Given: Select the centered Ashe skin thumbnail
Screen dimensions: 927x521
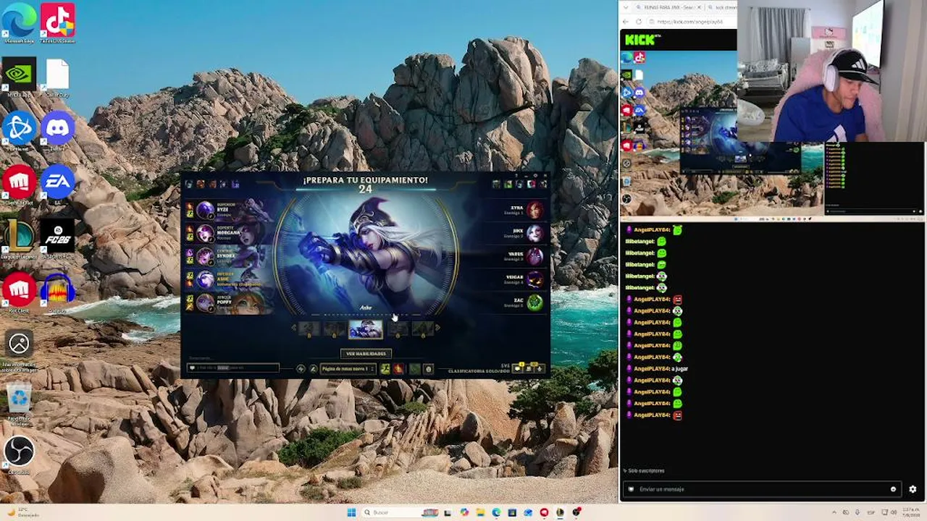Looking at the screenshot, I should click(366, 329).
